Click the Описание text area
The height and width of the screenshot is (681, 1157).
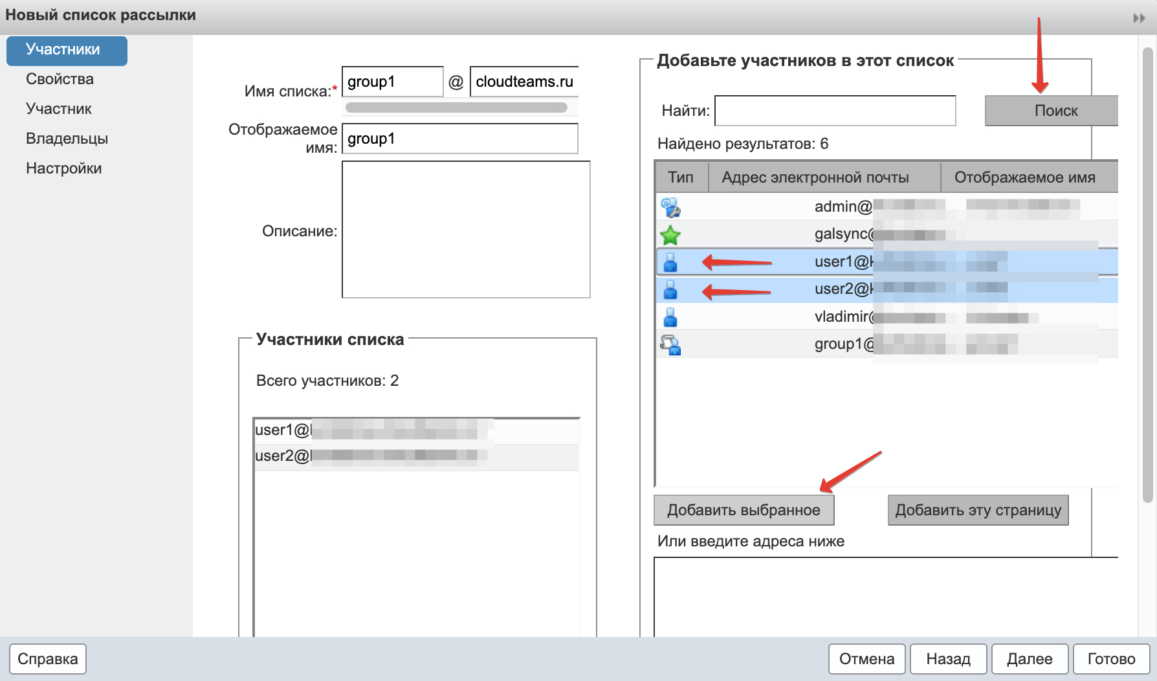(466, 230)
